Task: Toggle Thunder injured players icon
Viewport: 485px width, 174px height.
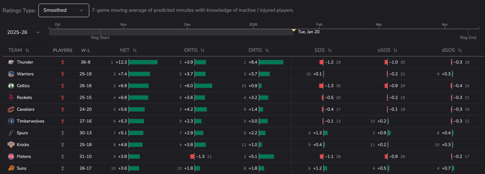Action: (x=63, y=62)
